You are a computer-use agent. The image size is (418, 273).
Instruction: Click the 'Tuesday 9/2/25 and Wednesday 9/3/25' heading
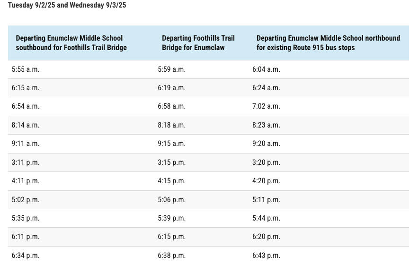coord(67,6)
